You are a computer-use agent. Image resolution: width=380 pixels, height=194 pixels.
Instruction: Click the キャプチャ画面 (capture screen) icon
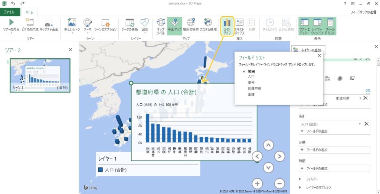point(49,25)
